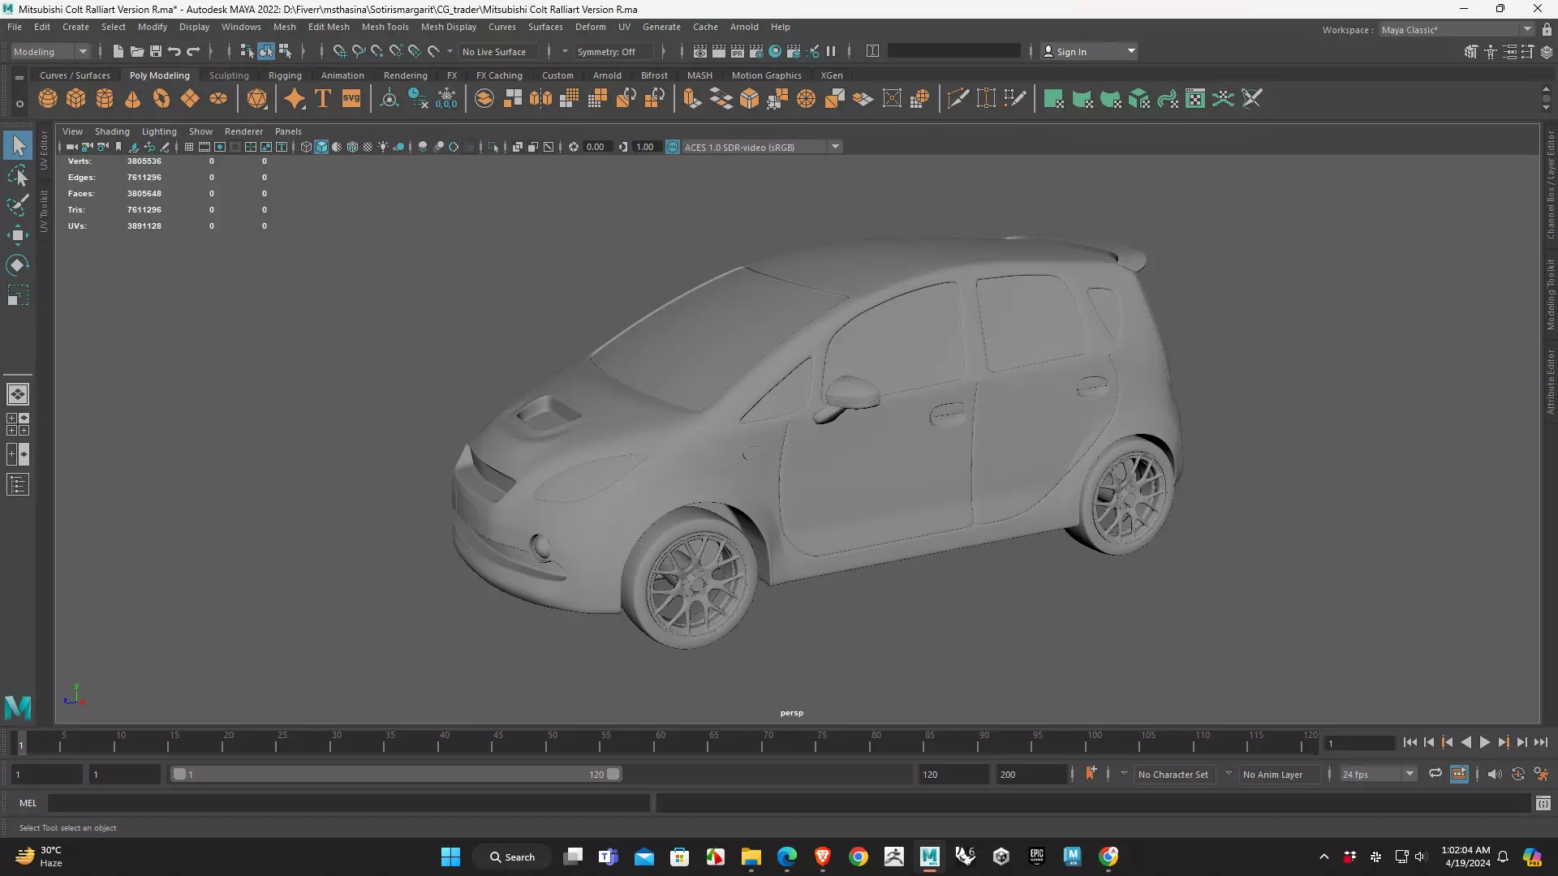Create a polygon disc from the shelf

point(218,99)
